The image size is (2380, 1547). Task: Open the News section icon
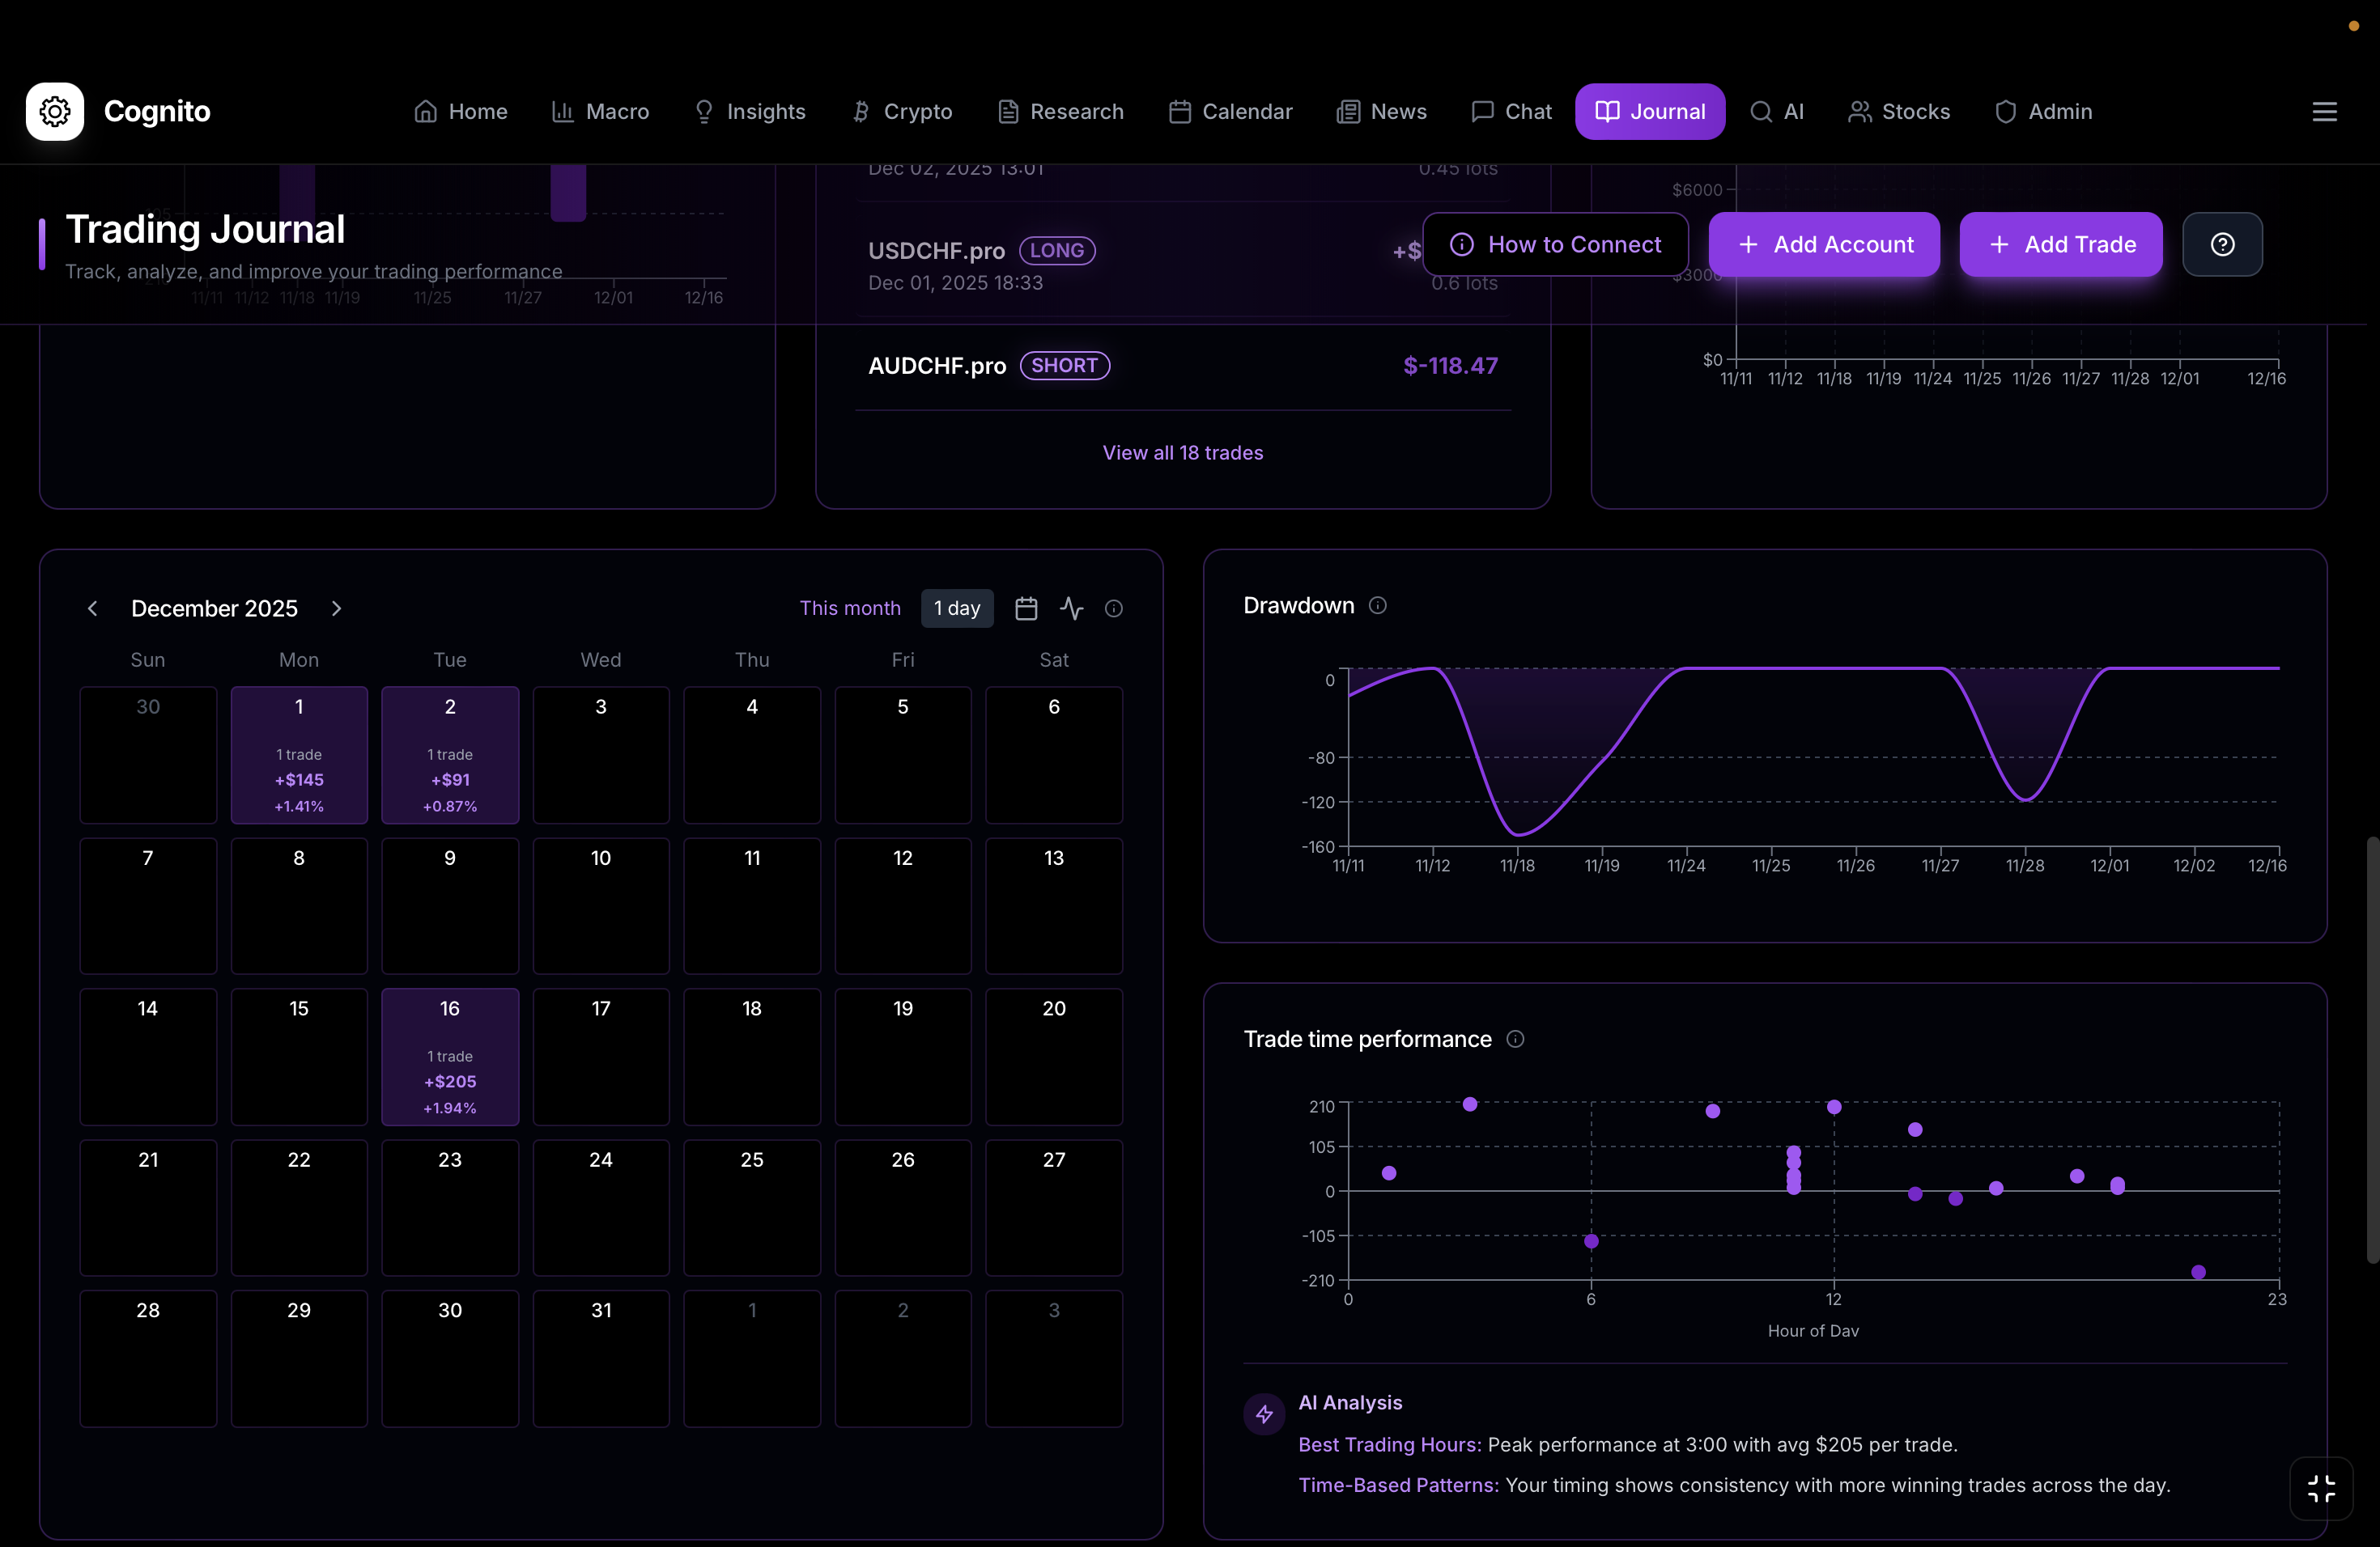point(1348,112)
